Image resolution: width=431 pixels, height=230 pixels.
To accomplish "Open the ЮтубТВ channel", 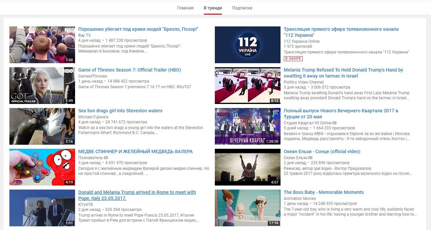I will tap(85, 205).
